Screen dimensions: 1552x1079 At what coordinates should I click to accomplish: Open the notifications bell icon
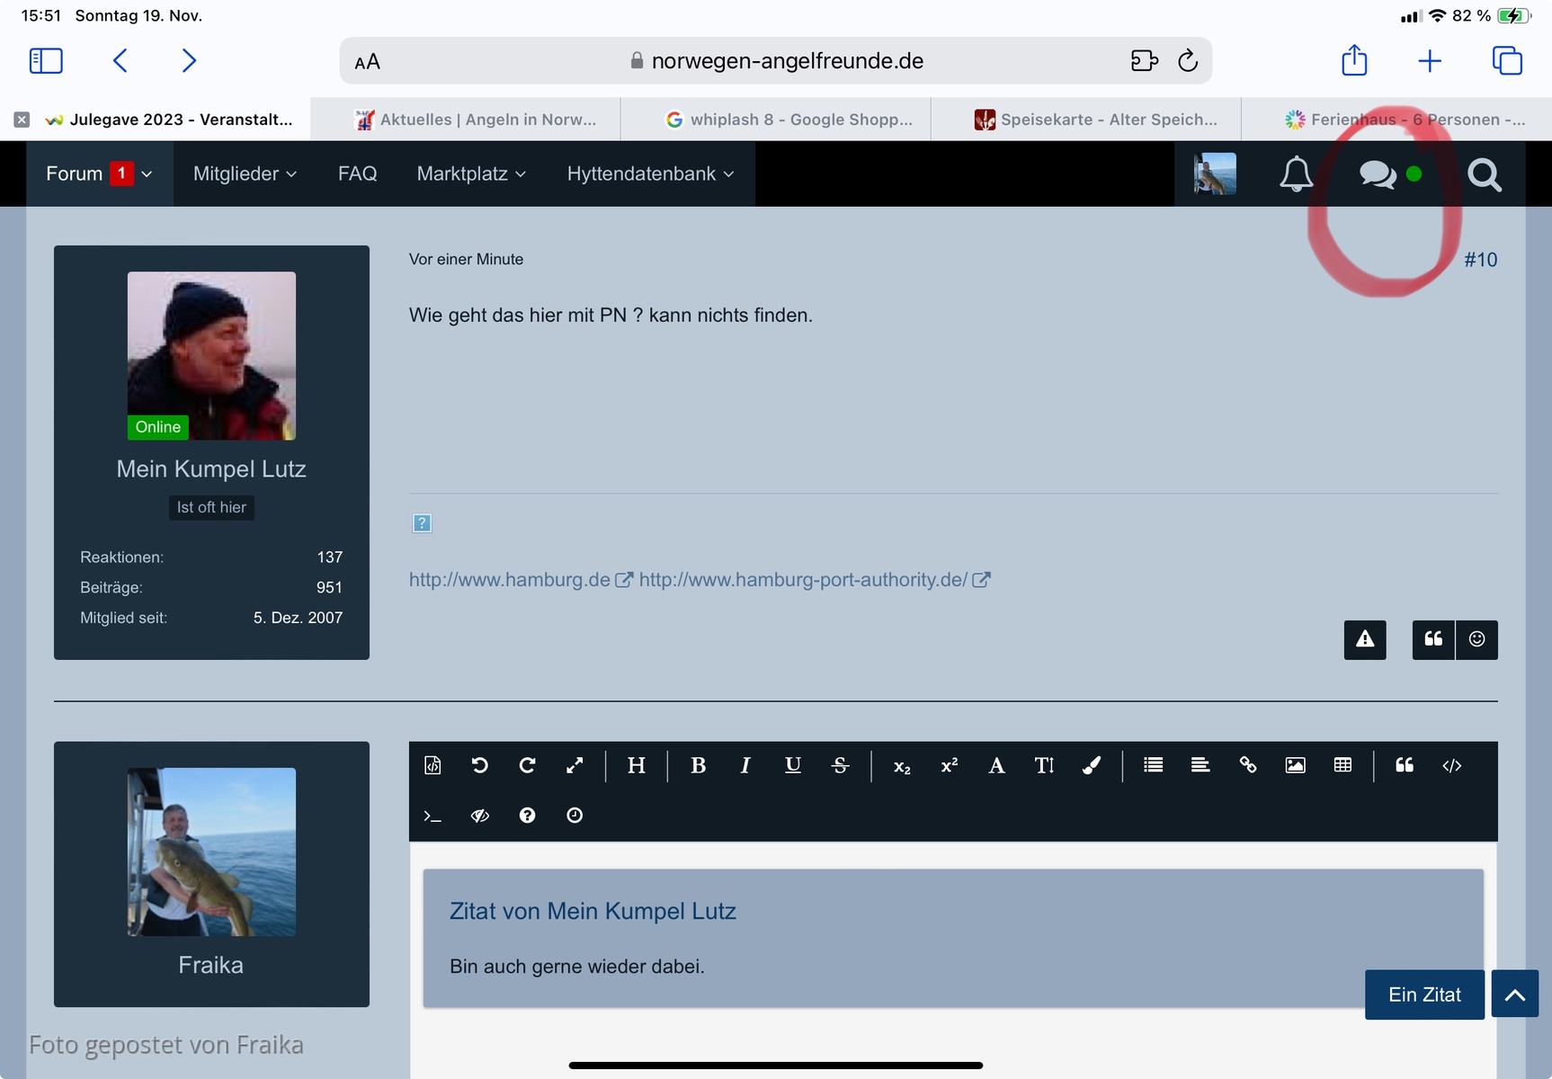[1296, 174]
